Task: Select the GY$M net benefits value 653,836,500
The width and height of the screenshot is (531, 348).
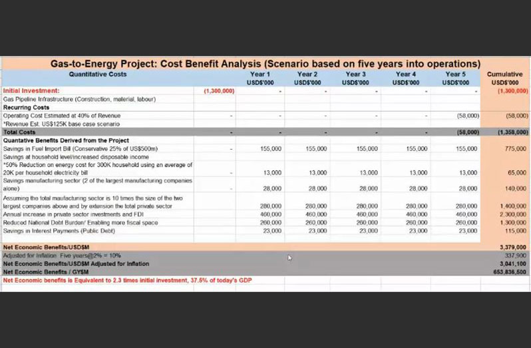Action: (510, 272)
